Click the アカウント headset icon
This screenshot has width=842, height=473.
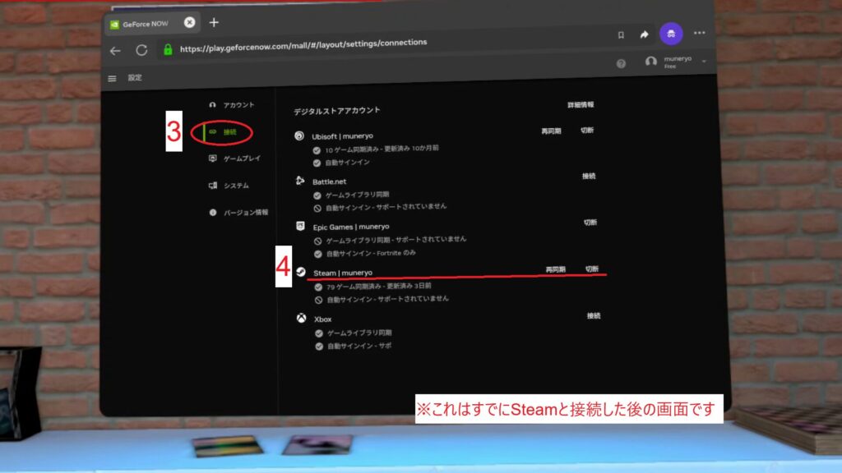point(213,104)
